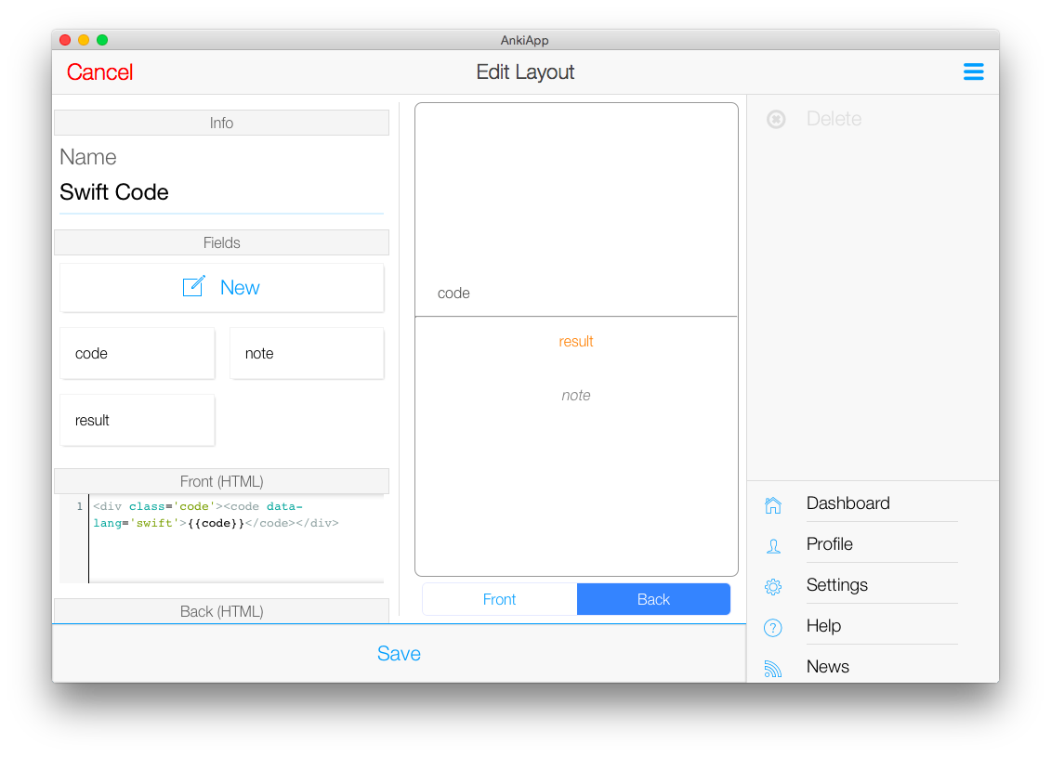Select the note field button
Screen dimensions: 1051x757
[307, 353]
